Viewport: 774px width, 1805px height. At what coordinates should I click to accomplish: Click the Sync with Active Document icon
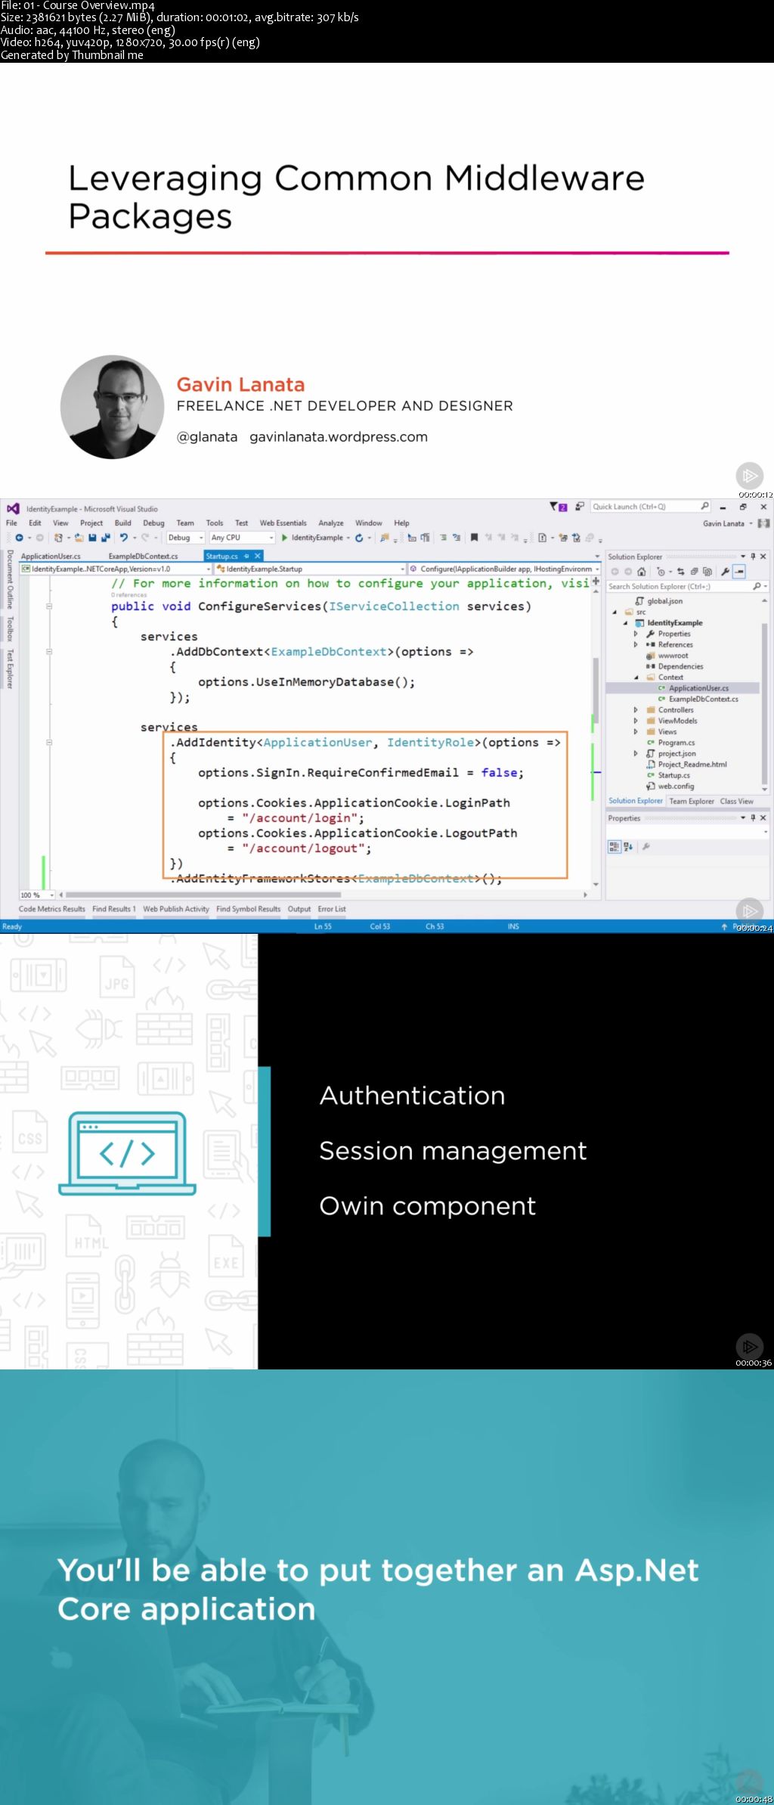pos(681,572)
